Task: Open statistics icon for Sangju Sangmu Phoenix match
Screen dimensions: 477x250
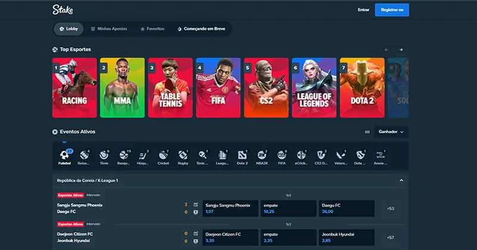Action: coord(196,205)
